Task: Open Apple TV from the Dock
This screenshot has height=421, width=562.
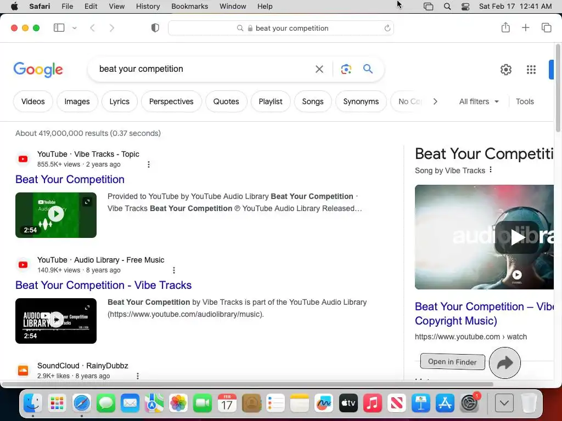Action: point(348,403)
